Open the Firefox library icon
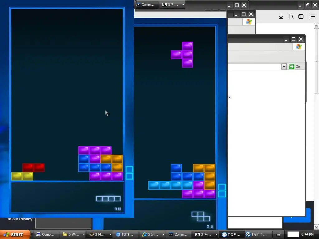 291,17
